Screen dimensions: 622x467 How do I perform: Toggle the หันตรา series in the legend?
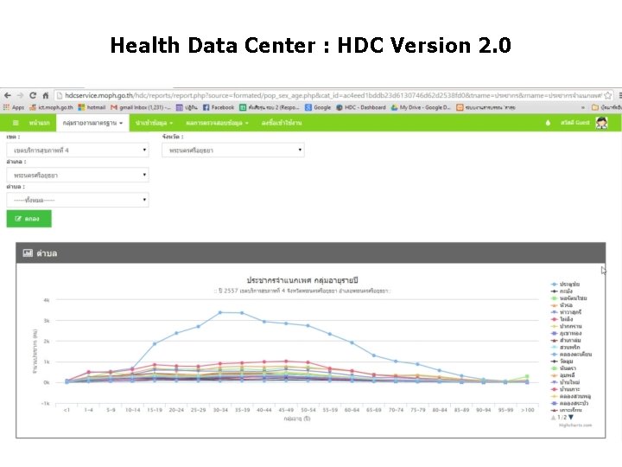(x=563, y=368)
